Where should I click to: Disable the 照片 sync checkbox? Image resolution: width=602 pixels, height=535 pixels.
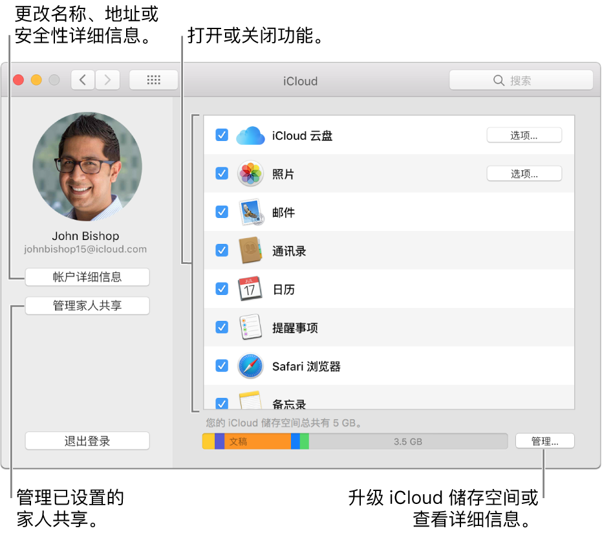click(x=222, y=173)
